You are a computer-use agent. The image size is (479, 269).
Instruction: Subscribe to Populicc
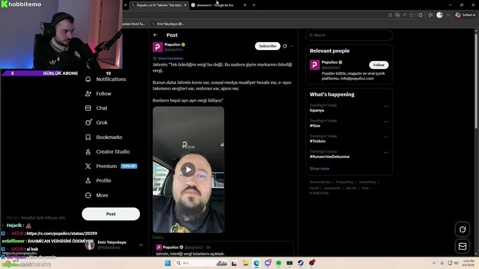(x=268, y=46)
